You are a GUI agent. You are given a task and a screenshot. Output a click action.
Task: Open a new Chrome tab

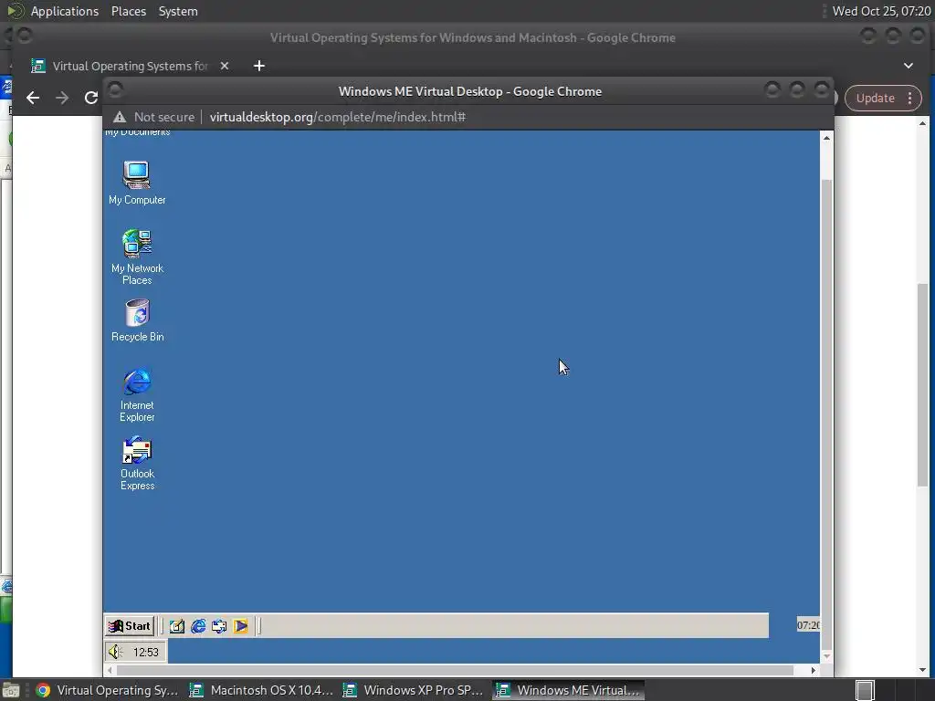[258, 66]
